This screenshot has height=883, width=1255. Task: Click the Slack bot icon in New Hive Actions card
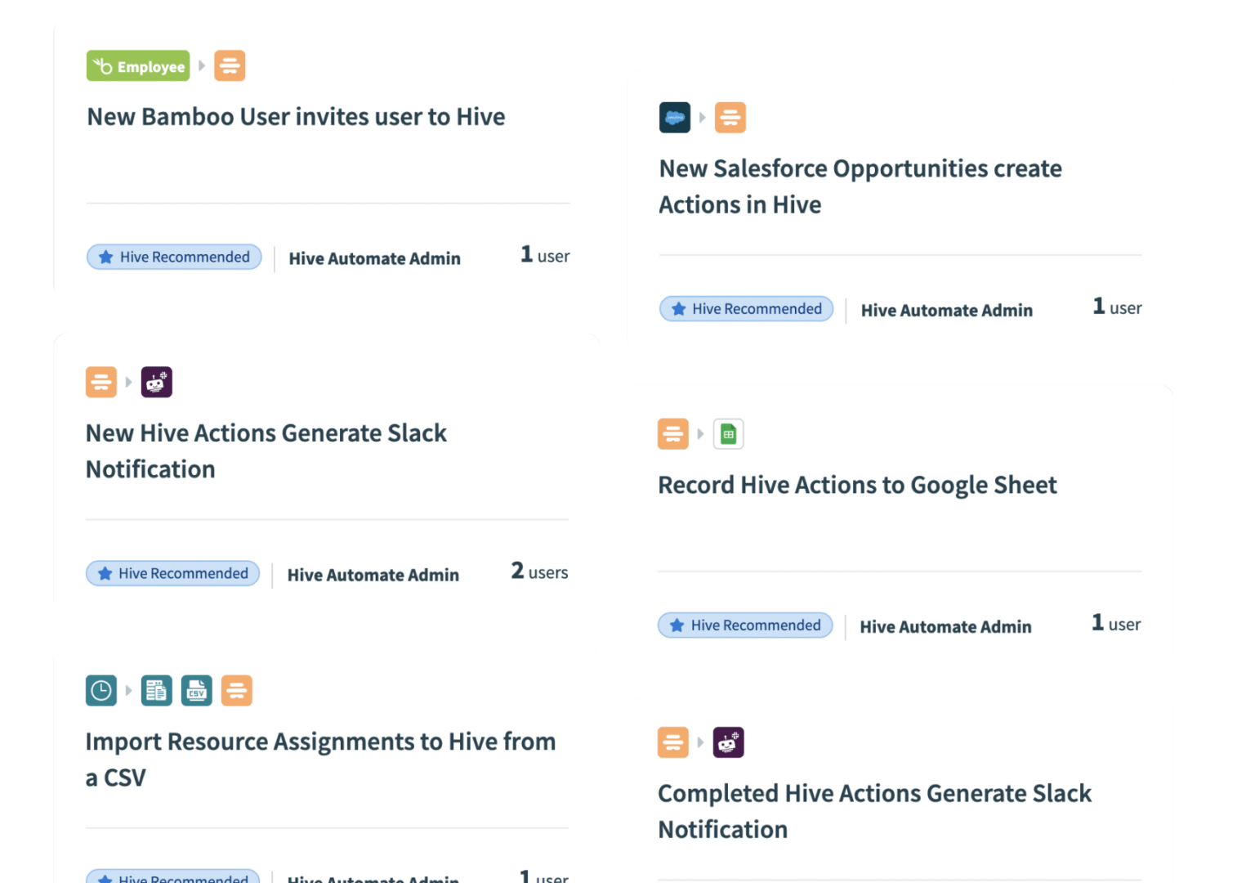click(x=157, y=383)
